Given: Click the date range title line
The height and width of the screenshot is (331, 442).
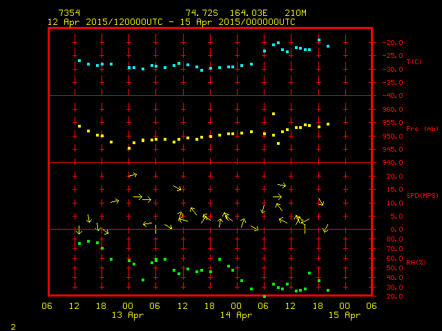Looking at the screenshot, I should pyautogui.click(x=171, y=22).
